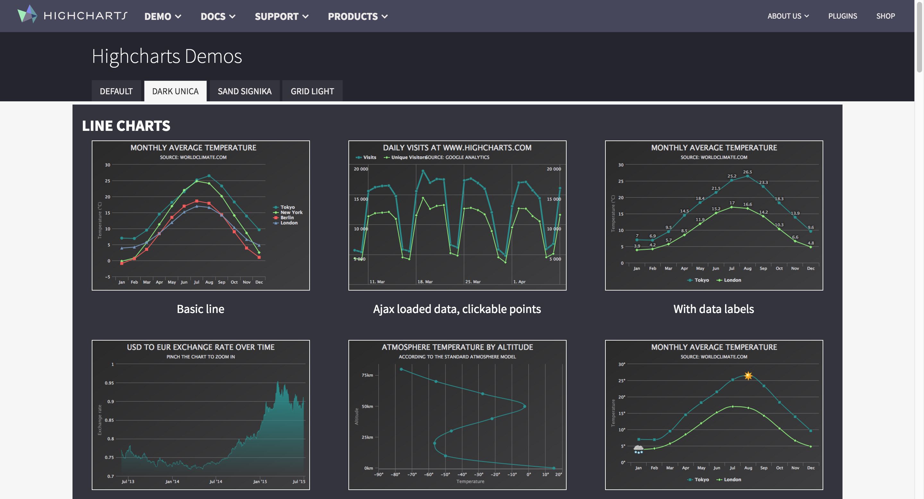Screen dimensions: 924x499
Task: Switch to the DEFAULT theme tab
Action: [116, 91]
